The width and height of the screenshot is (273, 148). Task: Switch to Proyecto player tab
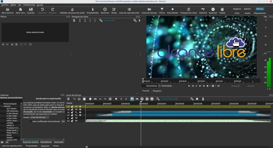[x=157, y=91]
